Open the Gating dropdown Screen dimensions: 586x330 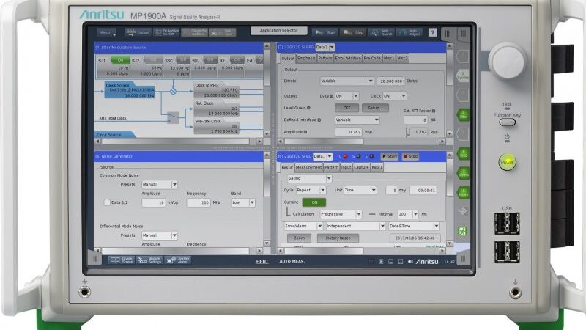tap(309, 178)
